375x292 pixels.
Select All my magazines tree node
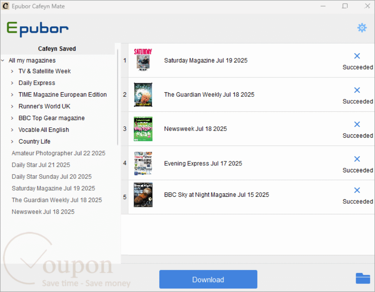pyautogui.click(x=32, y=61)
